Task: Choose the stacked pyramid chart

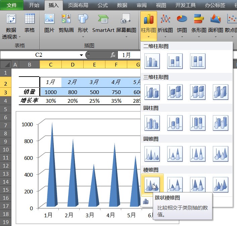Action: click(x=175, y=185)
